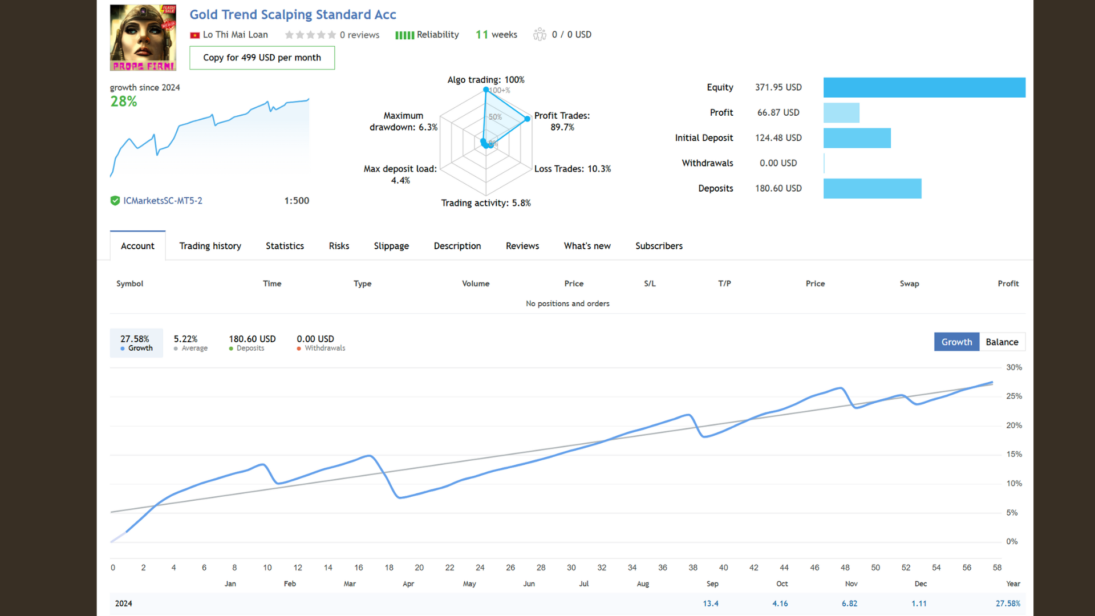Toggle between Growth and Balance chart

tap(1001, 342)
